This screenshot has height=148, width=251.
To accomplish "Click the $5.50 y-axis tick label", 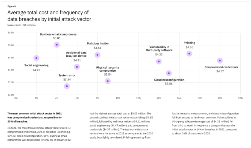I will pyautogui.click(x=11, y=33).
